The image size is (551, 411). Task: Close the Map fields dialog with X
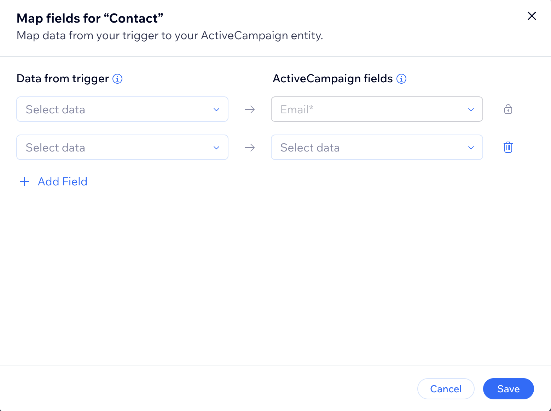click(532, 16)
